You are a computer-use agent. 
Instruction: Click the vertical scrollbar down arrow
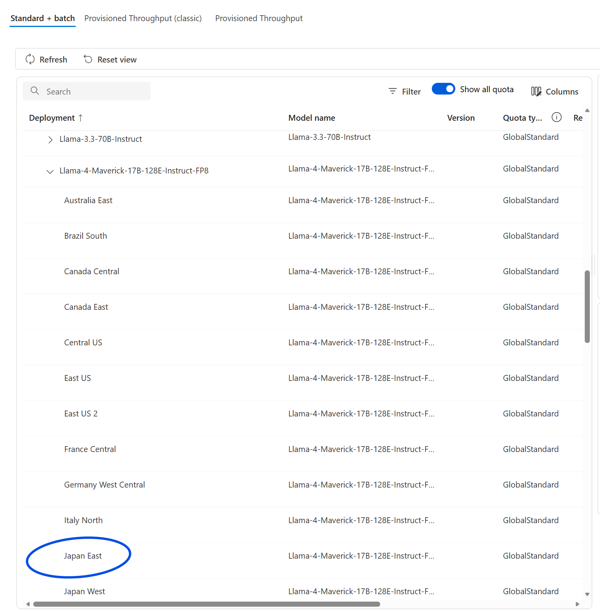(x=587, y=594)
